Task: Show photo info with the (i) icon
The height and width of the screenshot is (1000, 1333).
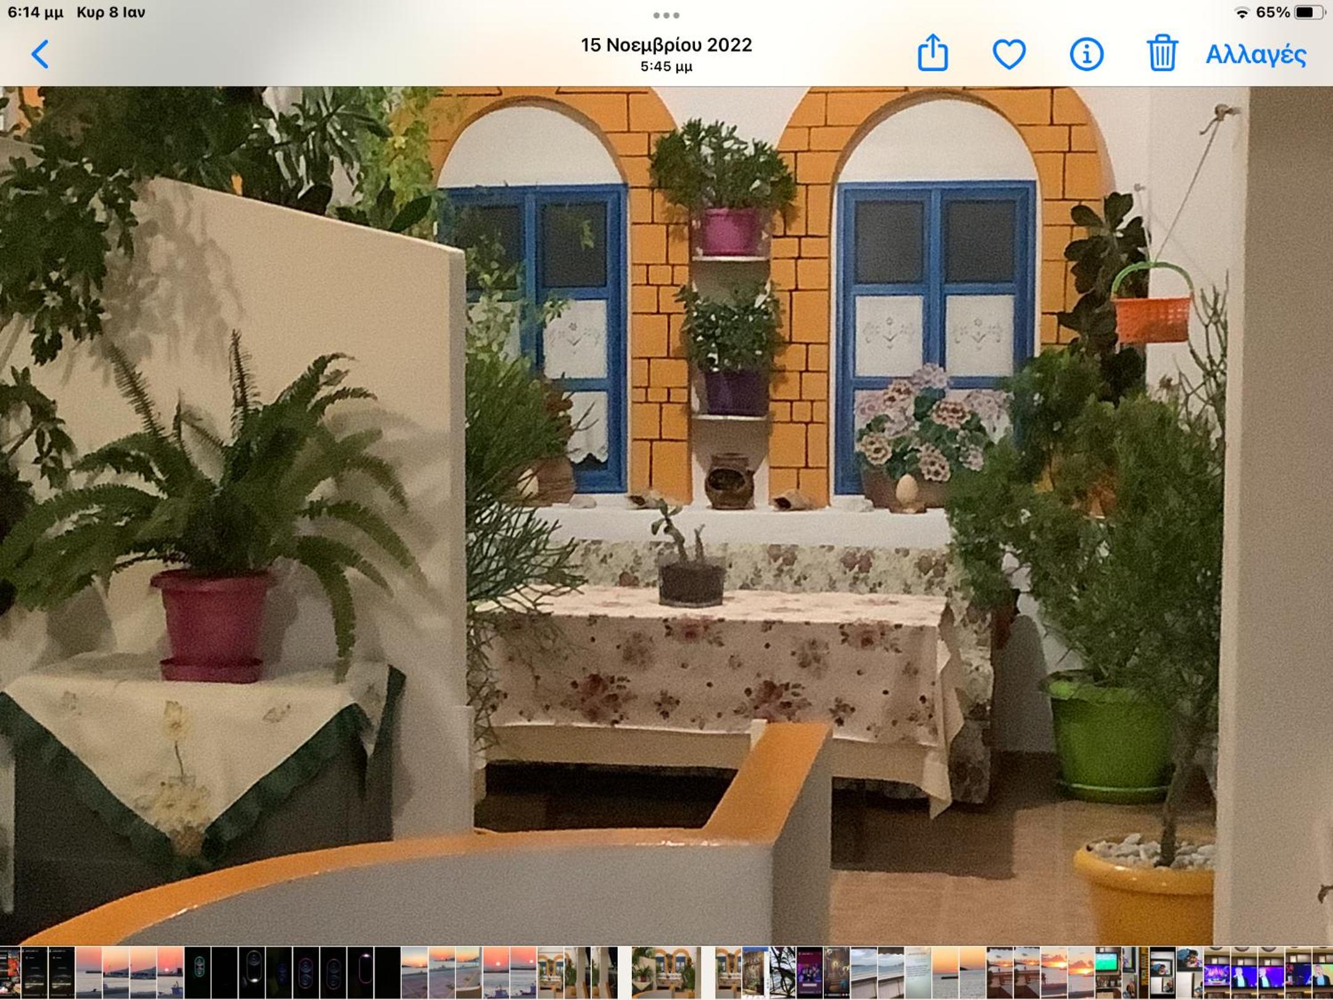Action: [1086, 54]
